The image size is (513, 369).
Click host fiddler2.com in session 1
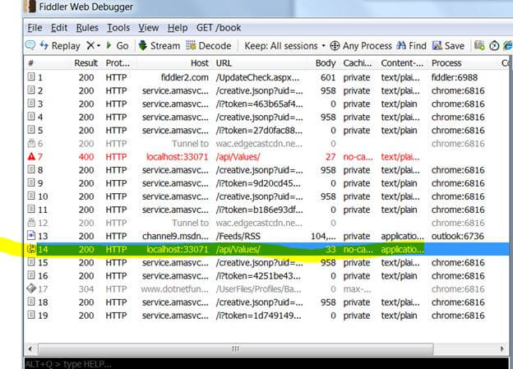coord(185,77)
